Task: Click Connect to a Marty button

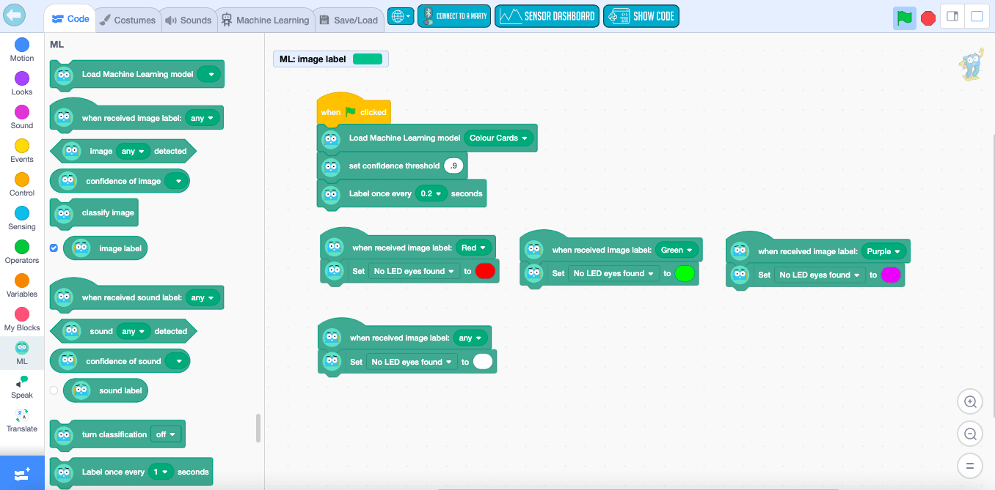Action: (454, 16)
